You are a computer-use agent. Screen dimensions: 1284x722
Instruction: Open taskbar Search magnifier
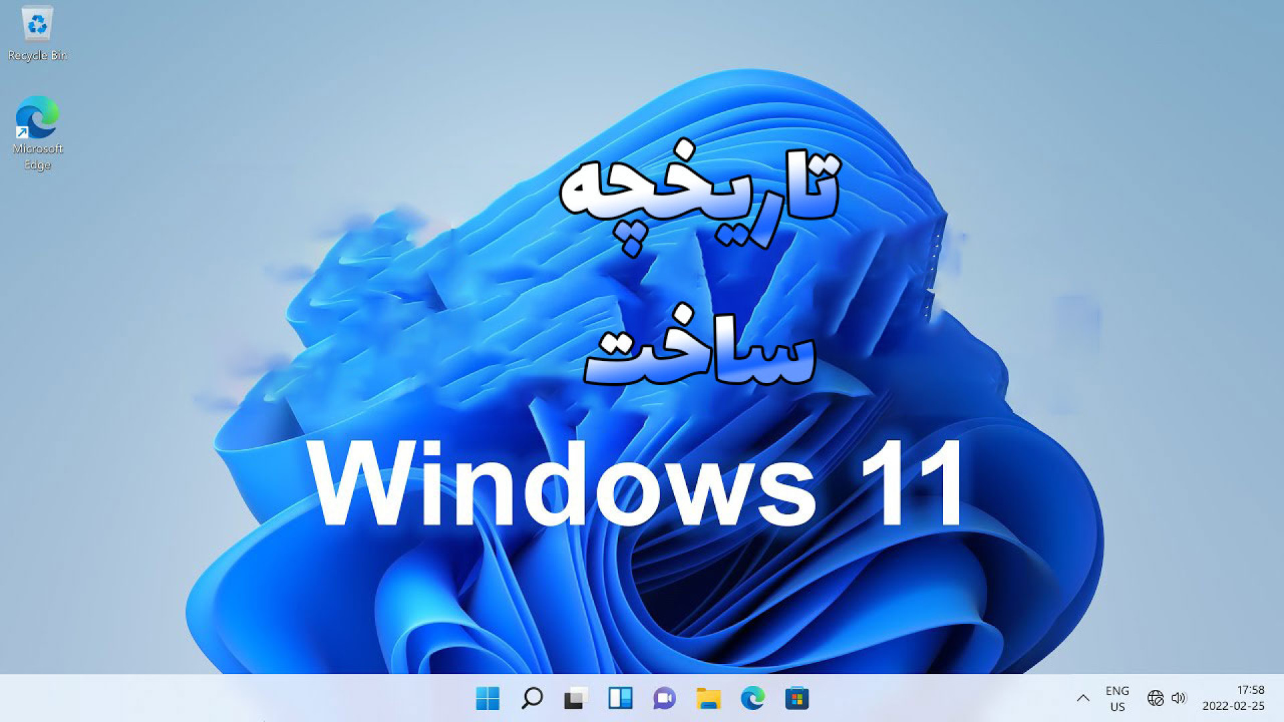pyautogui.click(x=532, y=699)
